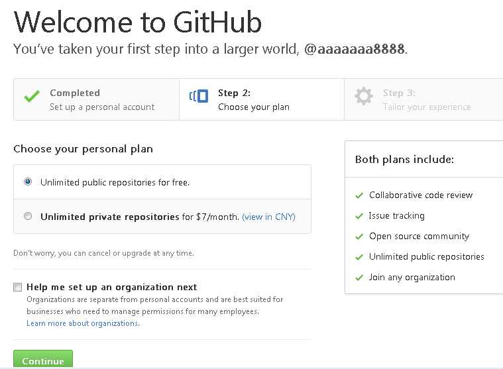Click the checkmark beside Issue tracking
This screenshot has height=369, width=503.
coord(359,216)
